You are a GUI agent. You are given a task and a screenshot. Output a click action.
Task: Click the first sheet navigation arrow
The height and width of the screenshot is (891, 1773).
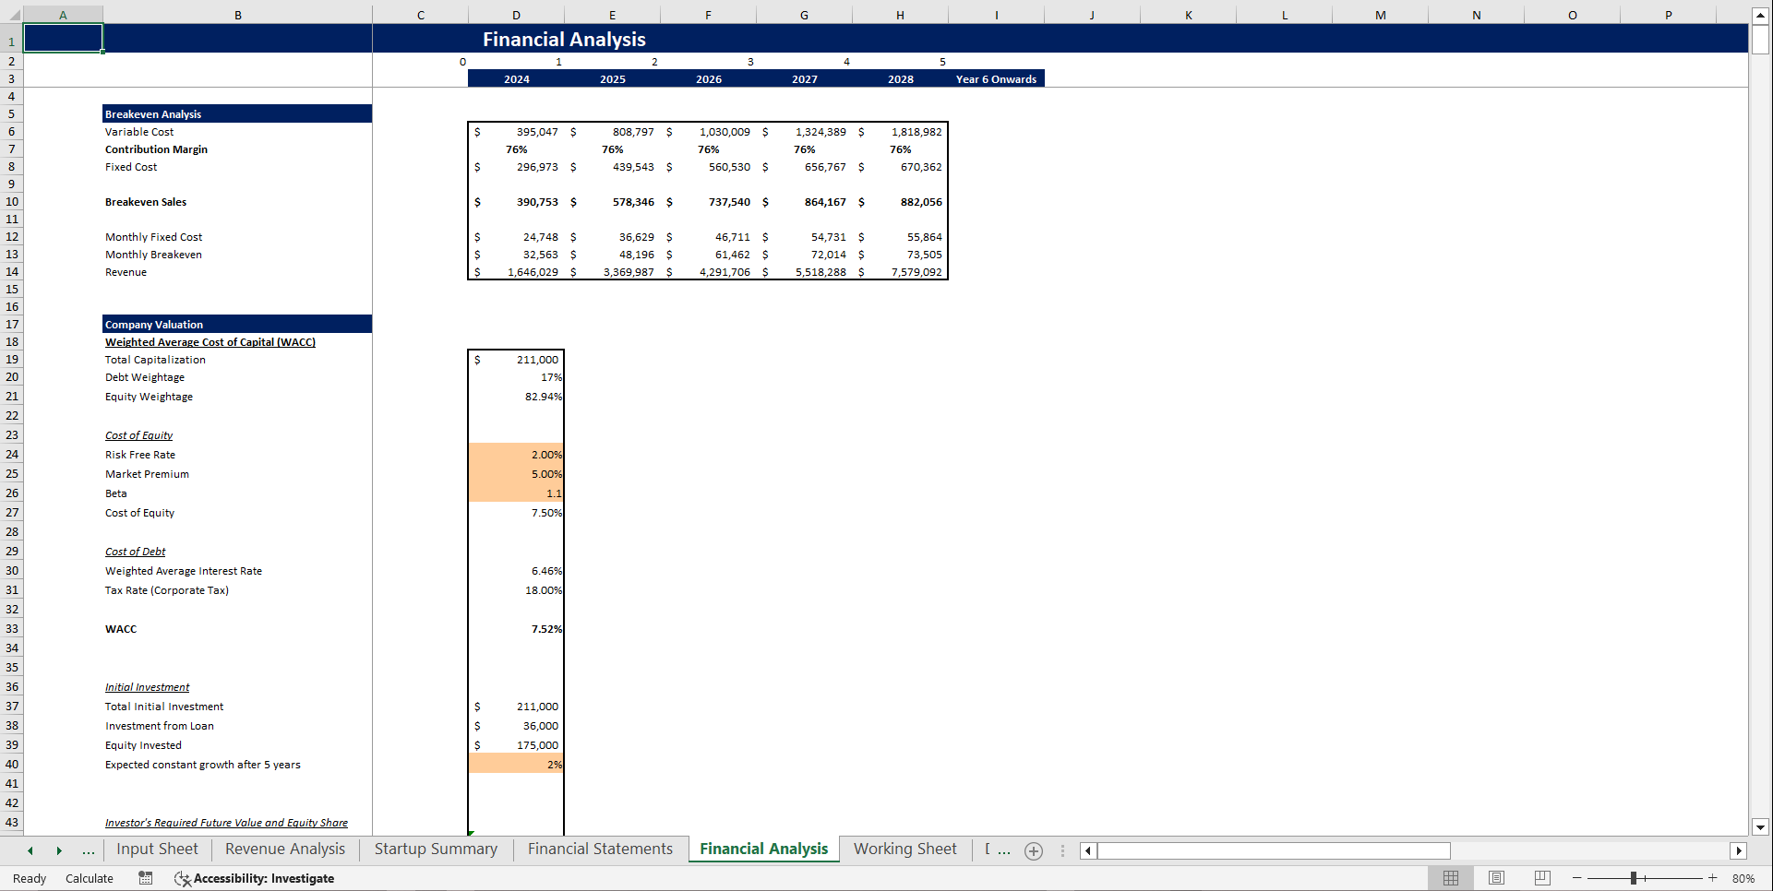point(30,850)
